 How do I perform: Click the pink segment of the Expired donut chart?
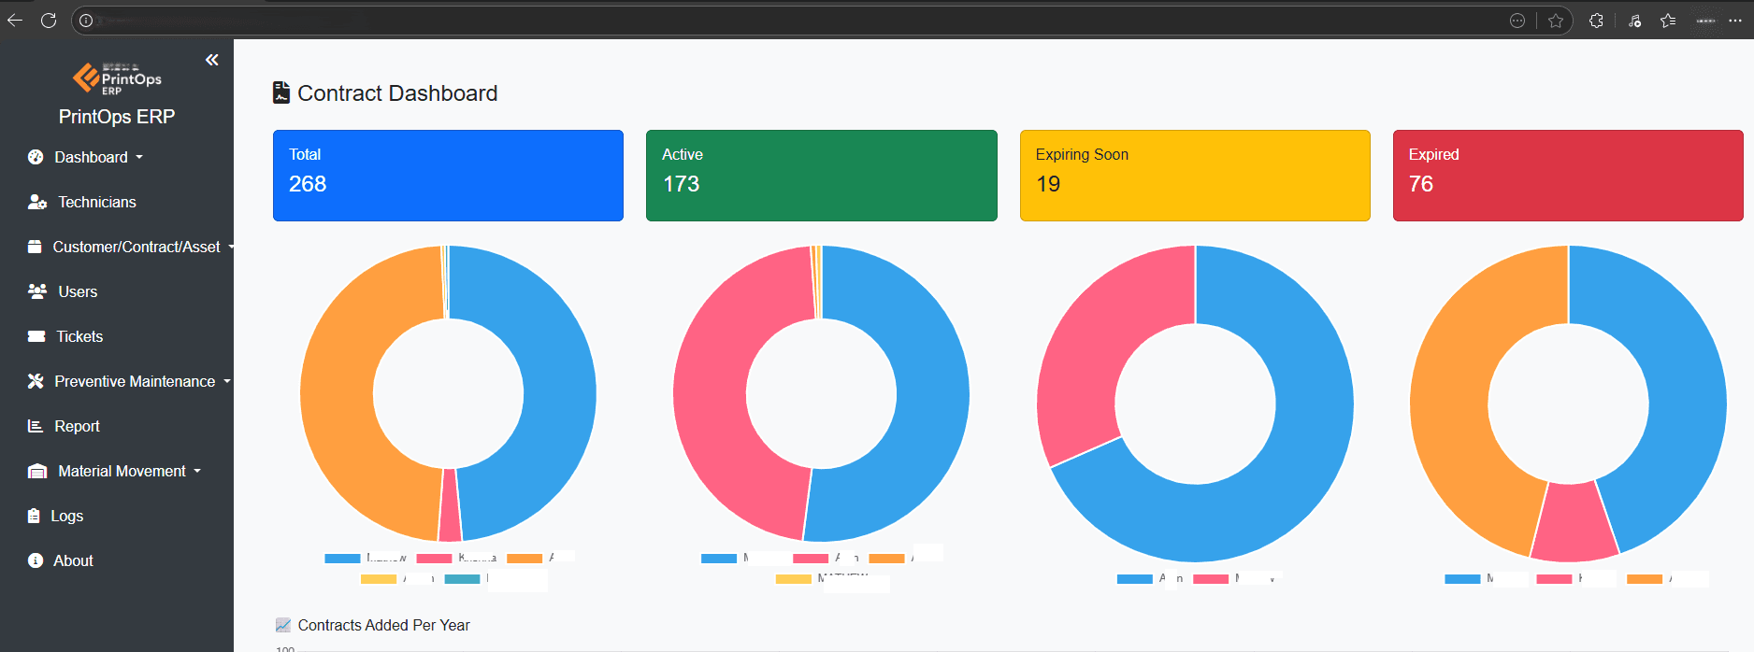tap(1574, 521)
